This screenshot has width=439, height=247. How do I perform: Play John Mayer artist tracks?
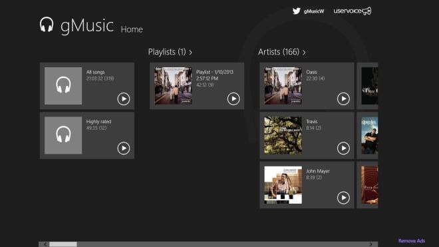point(343,198)
